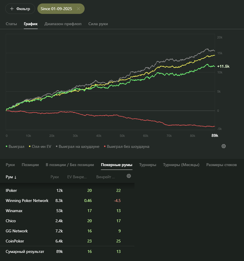Sort by the EV Винрейт column header
Screen dimensions: 244x261
point(76,177)
